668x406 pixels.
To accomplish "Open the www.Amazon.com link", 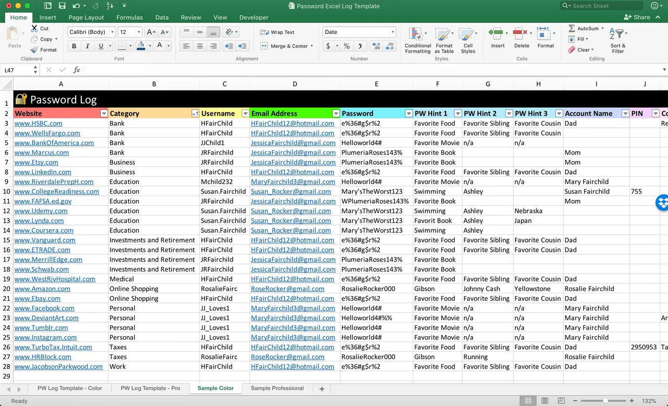I will [42, 289].
